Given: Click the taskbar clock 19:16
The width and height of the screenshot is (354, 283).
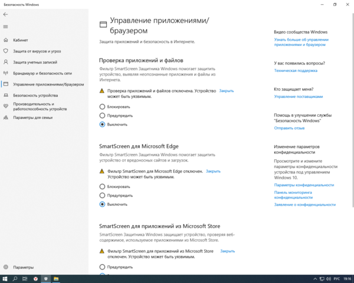Looking at the screenshot, I should pyautogui.click(x=348, y=279).
